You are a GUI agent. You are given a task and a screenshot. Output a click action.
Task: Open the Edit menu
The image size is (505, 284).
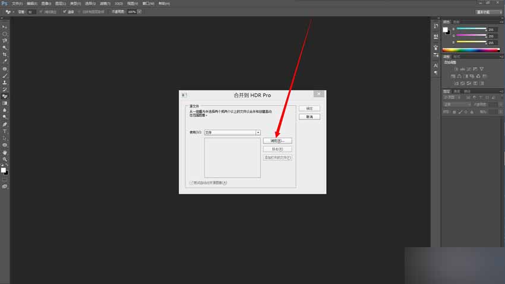(x=32, y=4)
